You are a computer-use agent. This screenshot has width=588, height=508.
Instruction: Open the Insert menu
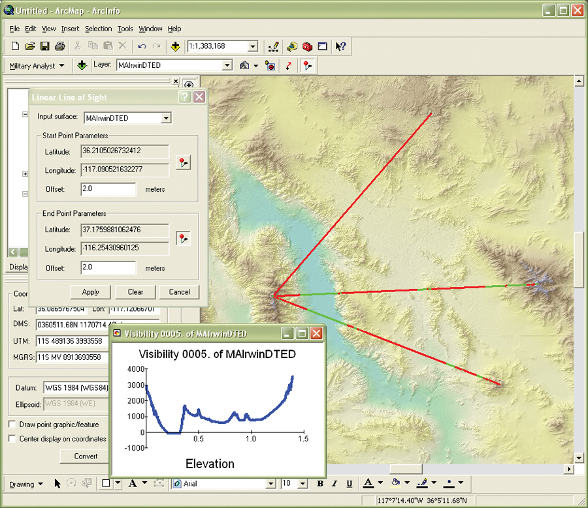point(70,29)
